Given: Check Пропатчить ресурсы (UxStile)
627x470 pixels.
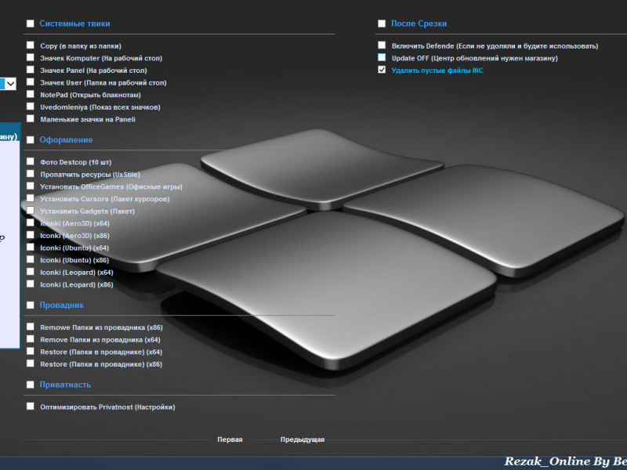Looking at the screenshot, I should 31,174.
